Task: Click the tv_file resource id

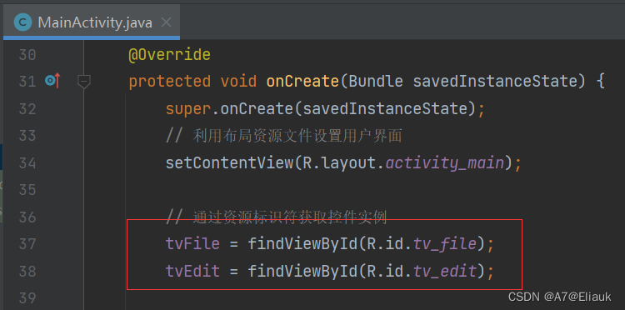Action: (445, 244)
